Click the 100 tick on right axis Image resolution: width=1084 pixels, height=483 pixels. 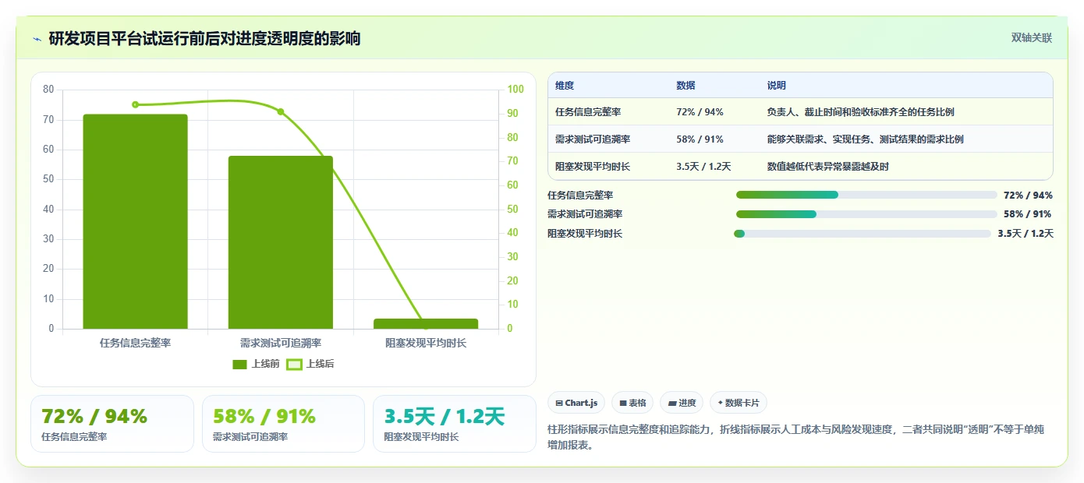515,90
